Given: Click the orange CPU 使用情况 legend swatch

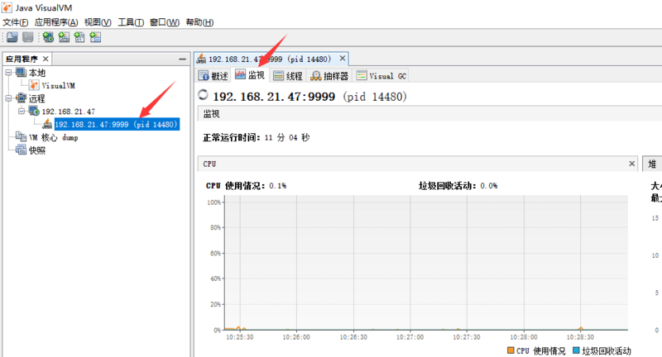Looking at the screenshot, I should (511, 350).
